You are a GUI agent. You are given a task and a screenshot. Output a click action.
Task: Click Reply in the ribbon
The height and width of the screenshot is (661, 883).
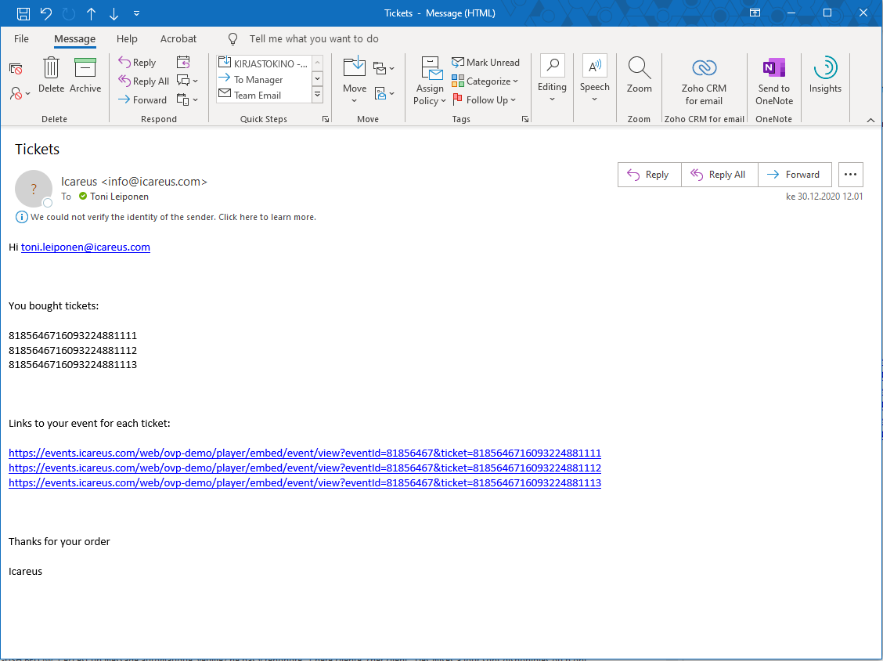click(x=137, y=63)
